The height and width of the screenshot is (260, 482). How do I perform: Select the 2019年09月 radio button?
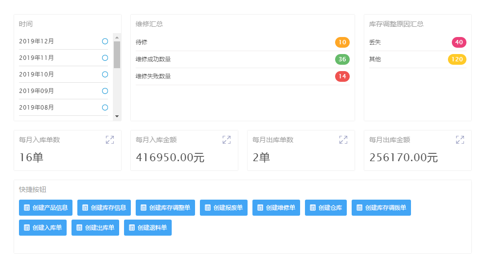click(x=105, y=91)
